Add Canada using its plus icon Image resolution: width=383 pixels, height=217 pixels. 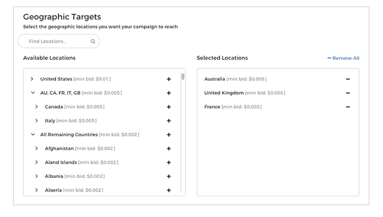pyautogui.click(x=169, y=107)
